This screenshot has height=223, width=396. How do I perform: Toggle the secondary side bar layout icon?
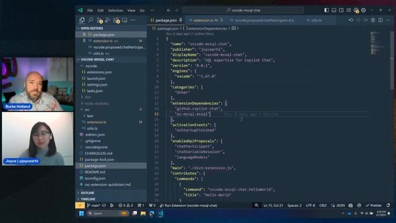click(341, 10)
